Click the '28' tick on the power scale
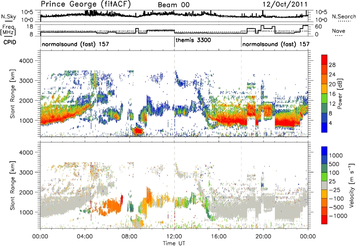Screen dimensions: 356x246 [332, 65]
